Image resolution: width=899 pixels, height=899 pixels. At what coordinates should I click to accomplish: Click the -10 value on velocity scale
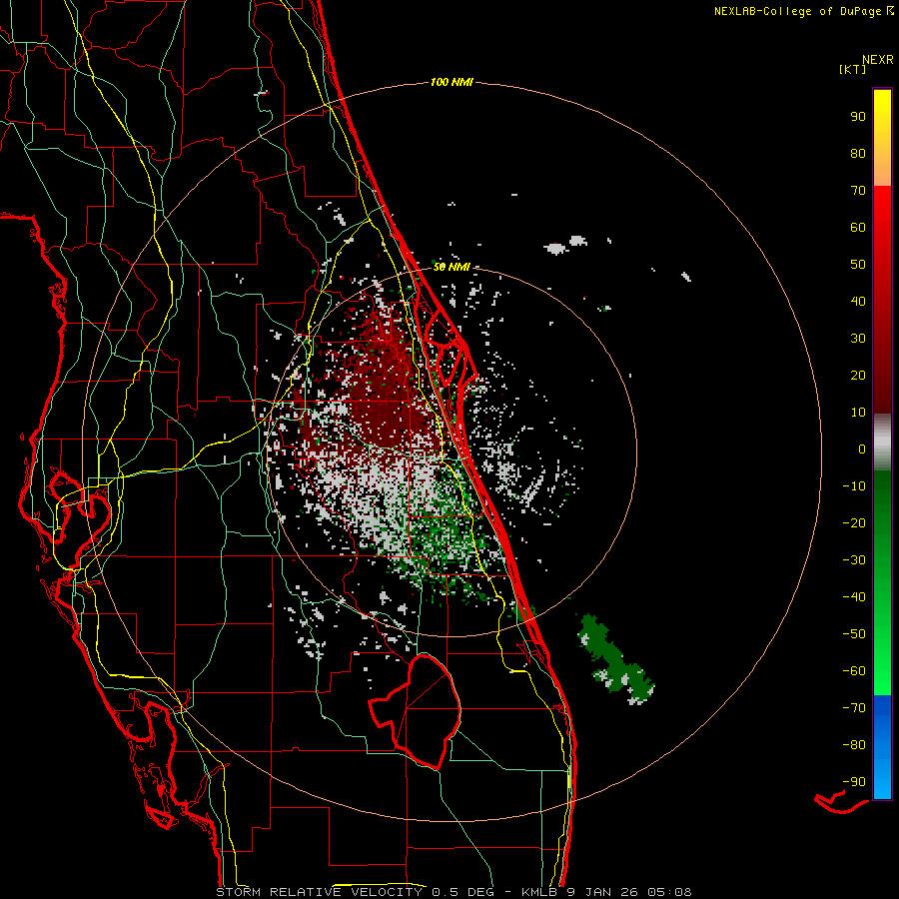[x=854, y=486]
